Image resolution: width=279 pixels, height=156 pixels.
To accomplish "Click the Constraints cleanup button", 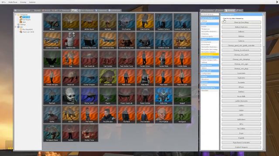I will (241, 73).
